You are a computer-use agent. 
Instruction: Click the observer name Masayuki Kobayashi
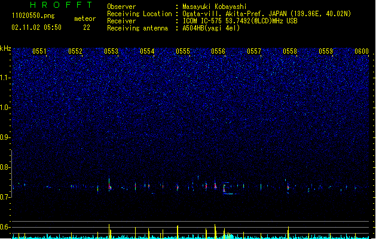pos(215,7)
